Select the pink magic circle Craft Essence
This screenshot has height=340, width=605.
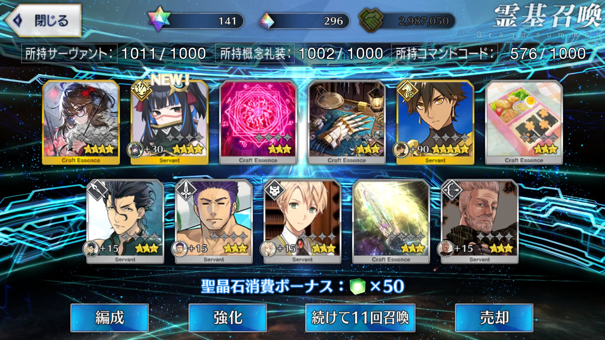pos(258,122)
